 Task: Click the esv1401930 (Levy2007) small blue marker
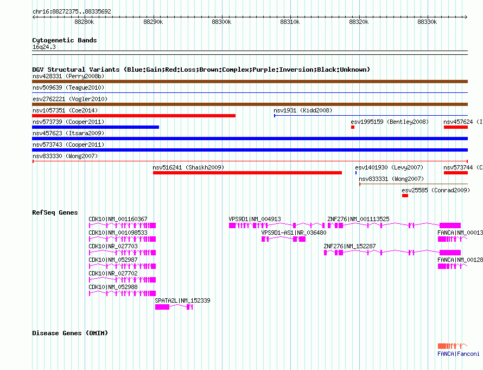click(356, 173)
